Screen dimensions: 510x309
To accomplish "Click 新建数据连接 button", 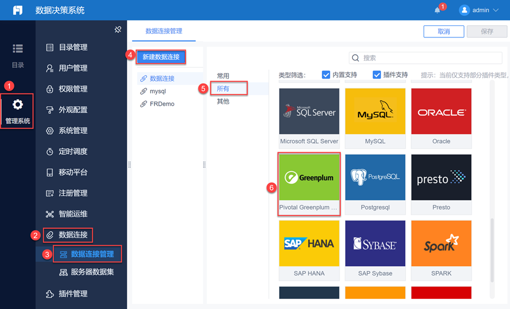I will click(x=161, y=57).
